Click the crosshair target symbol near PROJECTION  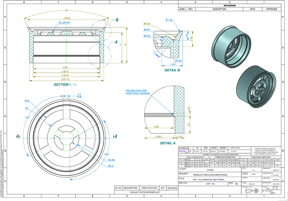pyautogui.click(x=256, y=191)
